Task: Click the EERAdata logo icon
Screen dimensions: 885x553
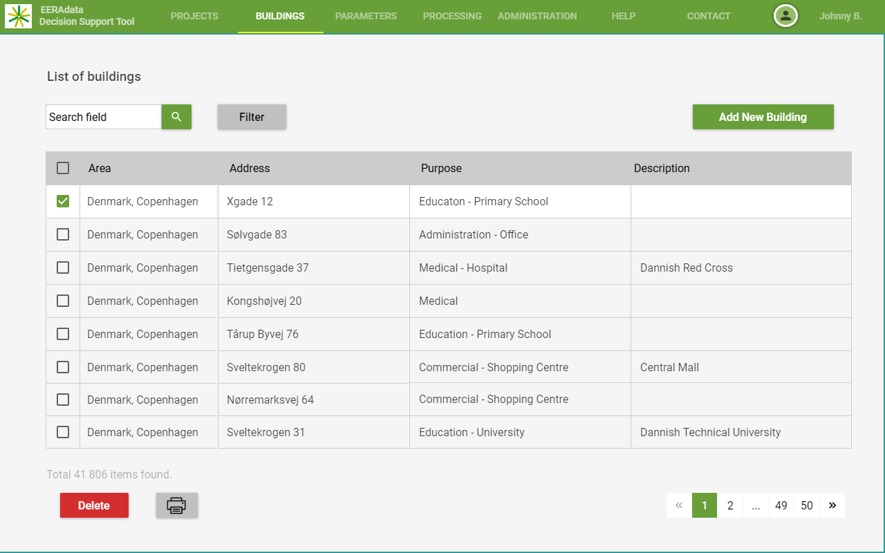Action: click(19, 16)
